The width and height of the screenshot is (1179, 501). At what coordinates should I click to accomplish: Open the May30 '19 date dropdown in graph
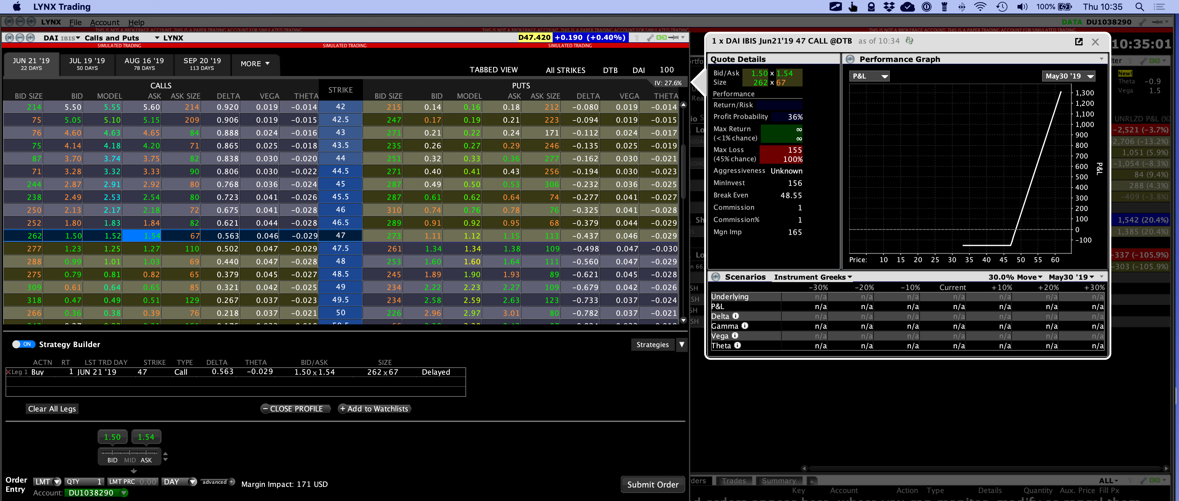click(x=1068, y=76)
